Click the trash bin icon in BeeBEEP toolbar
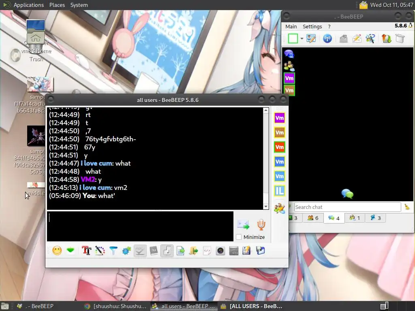The image size is (415, 311). coord(400,38)
